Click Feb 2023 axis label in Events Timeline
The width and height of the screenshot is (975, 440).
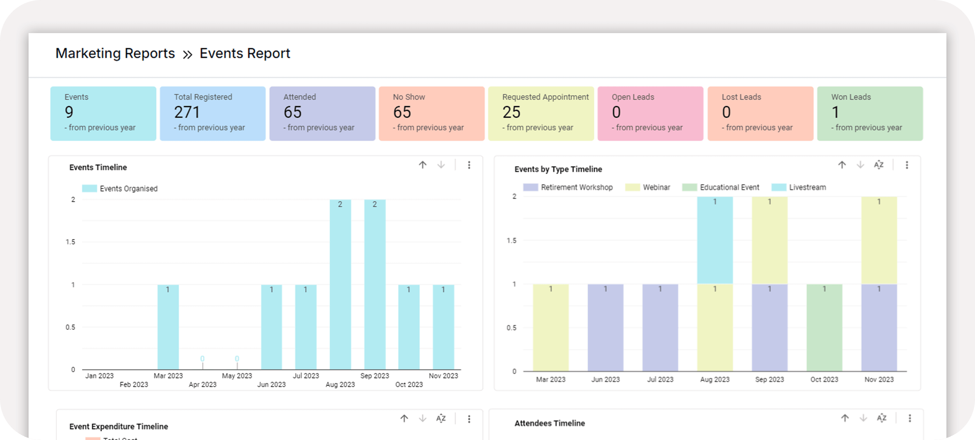tap(134, 384)
